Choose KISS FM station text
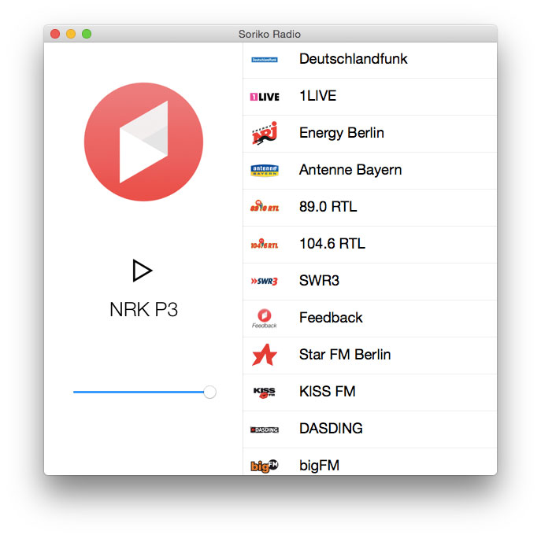 click(x=328, y=392)
